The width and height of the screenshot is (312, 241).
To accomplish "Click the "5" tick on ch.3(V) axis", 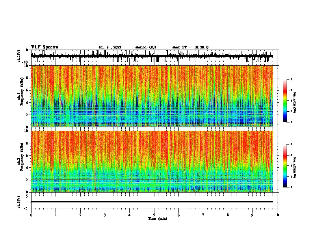I will point(28,196).
